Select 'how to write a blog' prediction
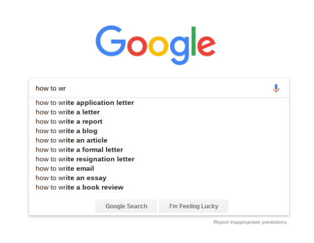314x243 pixels. (x=66, y=131)
